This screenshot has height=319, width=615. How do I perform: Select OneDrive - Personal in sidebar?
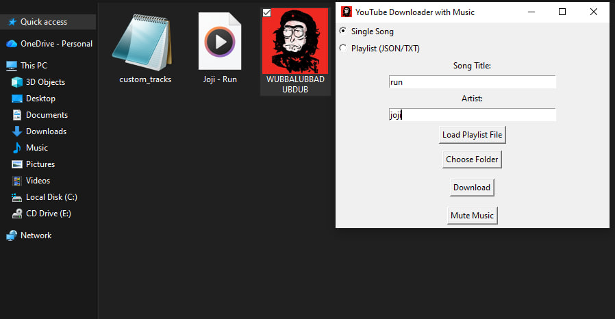pos(56,44)
